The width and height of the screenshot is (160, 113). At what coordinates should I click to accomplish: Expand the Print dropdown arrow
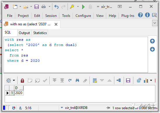(49, 7)
